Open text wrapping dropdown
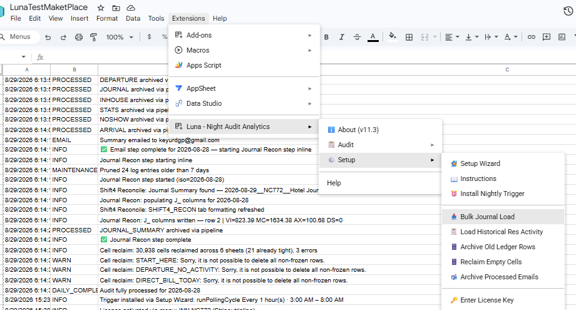This screenshot has height=310, width=576. 491,37
